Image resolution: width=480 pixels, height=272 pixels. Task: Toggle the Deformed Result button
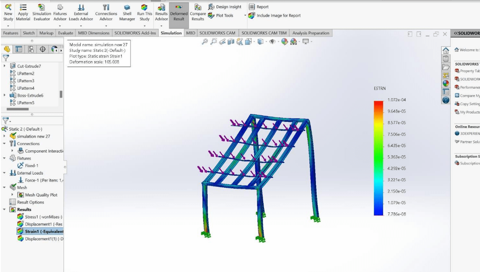tap(179, 13)
